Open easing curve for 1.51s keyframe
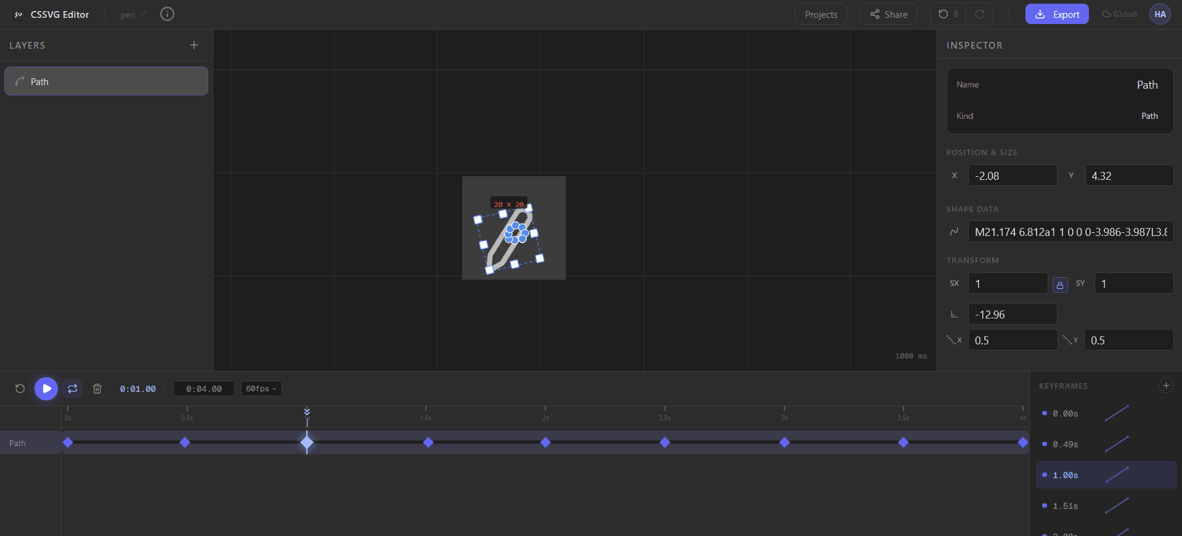 click(x=1117, y=506)
